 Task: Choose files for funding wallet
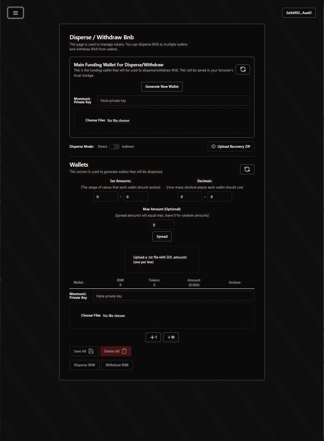click(x=95, y=120)
